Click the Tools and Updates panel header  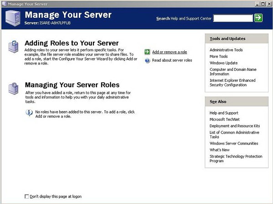(237, 39)
